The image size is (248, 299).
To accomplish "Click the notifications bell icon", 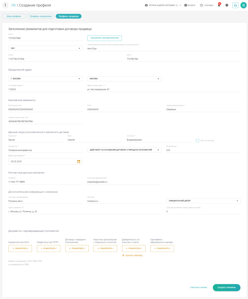I will point(219,5).
